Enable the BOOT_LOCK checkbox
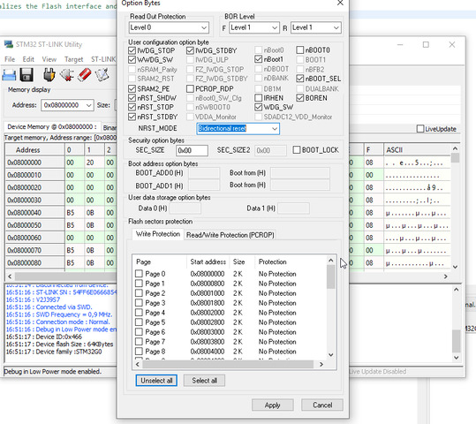This screenshot has width=476, height=424. tap(297, 150)
